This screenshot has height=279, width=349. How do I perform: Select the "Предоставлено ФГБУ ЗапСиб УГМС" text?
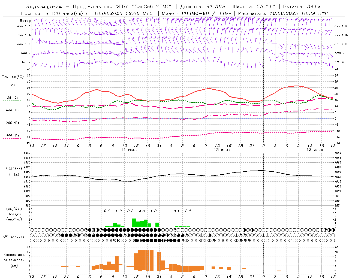click(123, 7)
